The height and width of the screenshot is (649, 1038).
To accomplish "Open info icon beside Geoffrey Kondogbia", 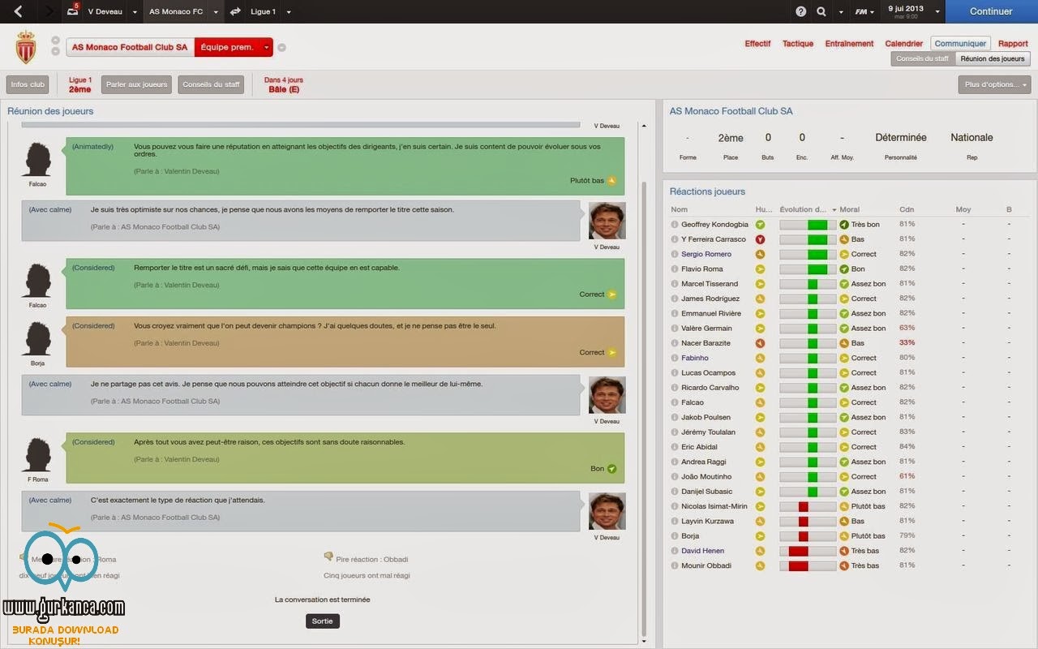I will tap(675, 225).
